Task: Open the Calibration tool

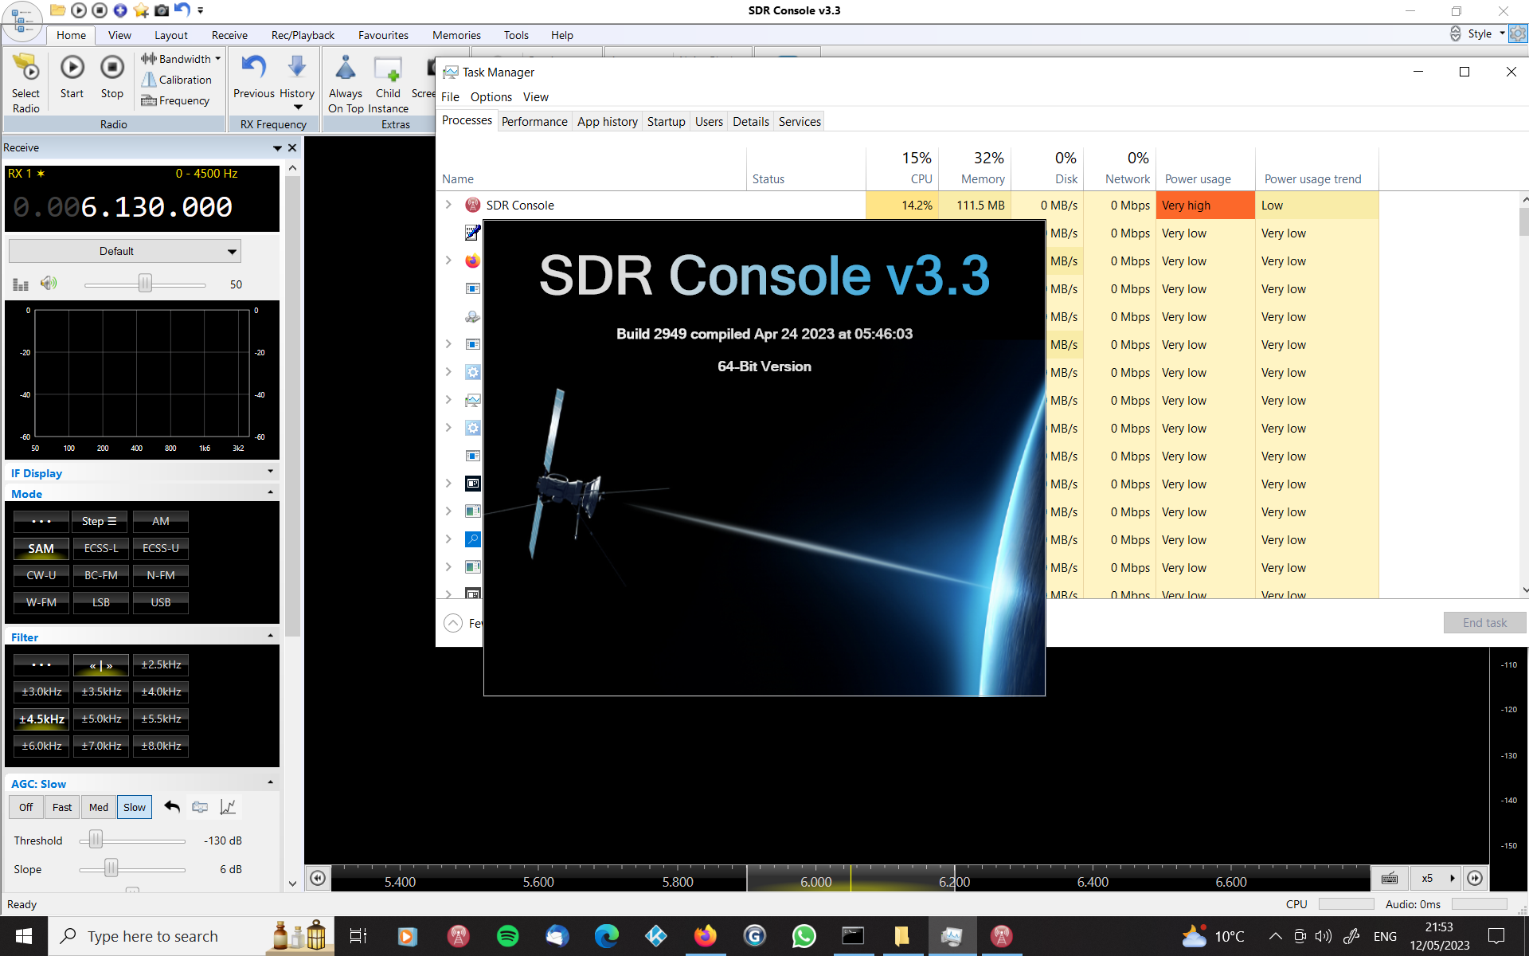Action: (177, 80)
